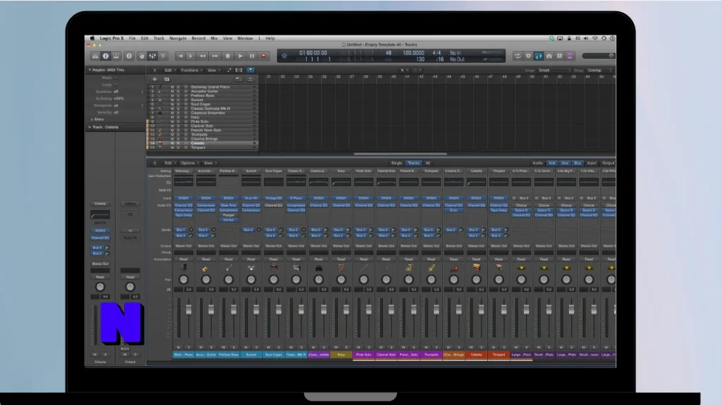Screen dimensions: 721x405
Task: Click the Sunset channel pan knob
Action: pos(251,279)
